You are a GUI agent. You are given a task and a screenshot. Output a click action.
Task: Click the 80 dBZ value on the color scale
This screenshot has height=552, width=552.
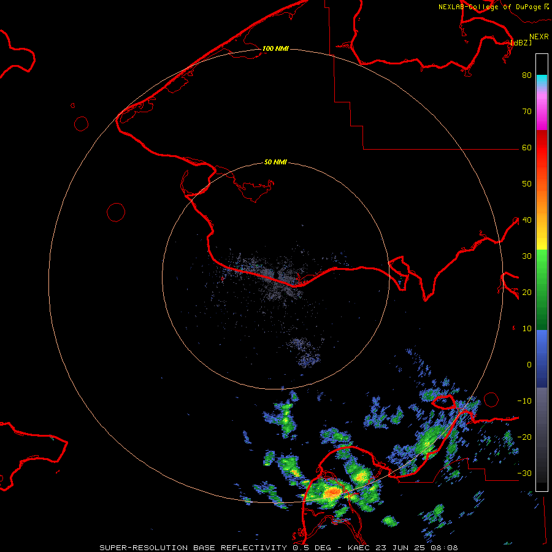pyautogui.click(x=527, y=75)
